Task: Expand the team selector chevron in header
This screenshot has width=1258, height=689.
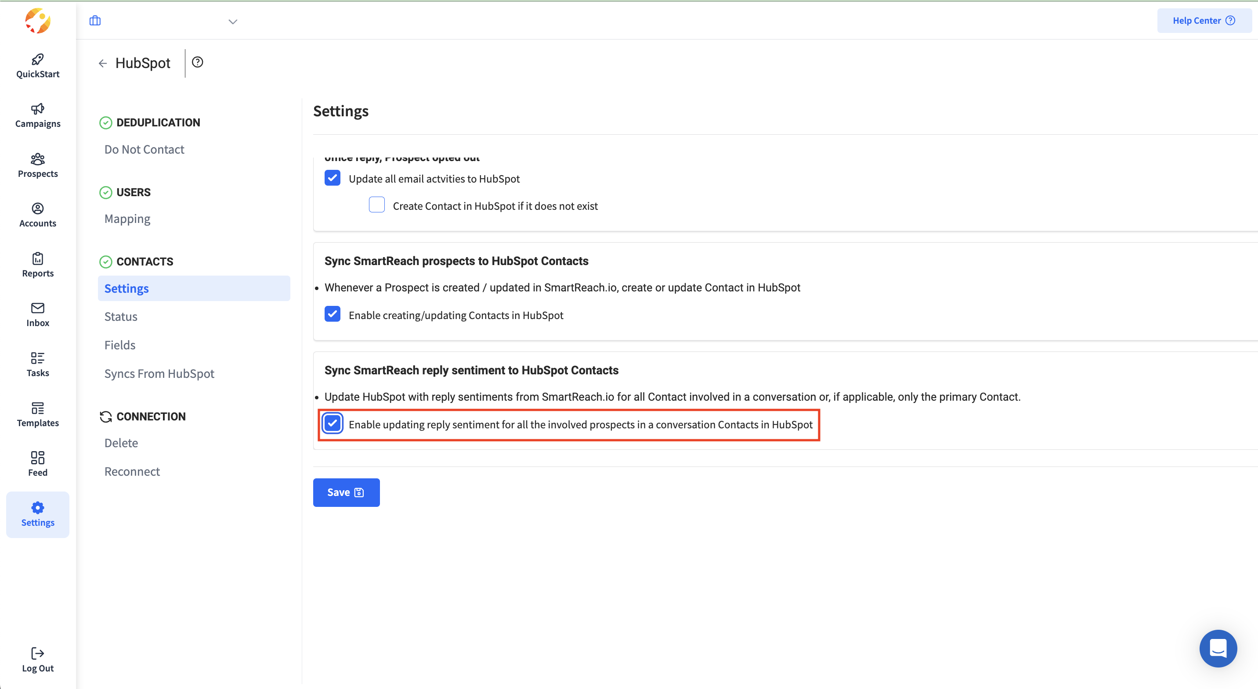Action: [233, 22]
